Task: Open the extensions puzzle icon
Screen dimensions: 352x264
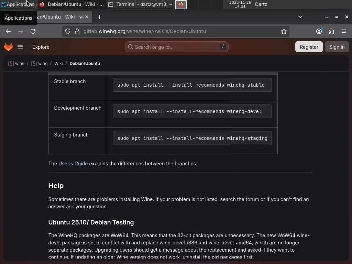Action: tap(332, 31)
